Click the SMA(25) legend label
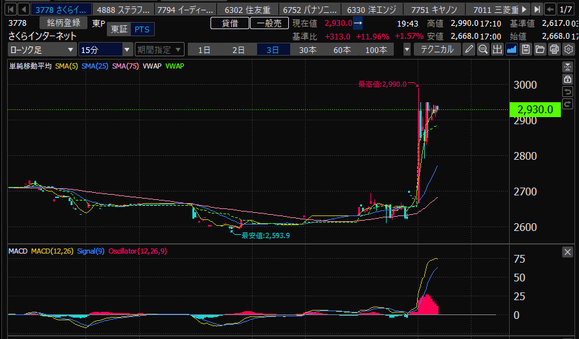579x339 pixels. tap(95, 66)
